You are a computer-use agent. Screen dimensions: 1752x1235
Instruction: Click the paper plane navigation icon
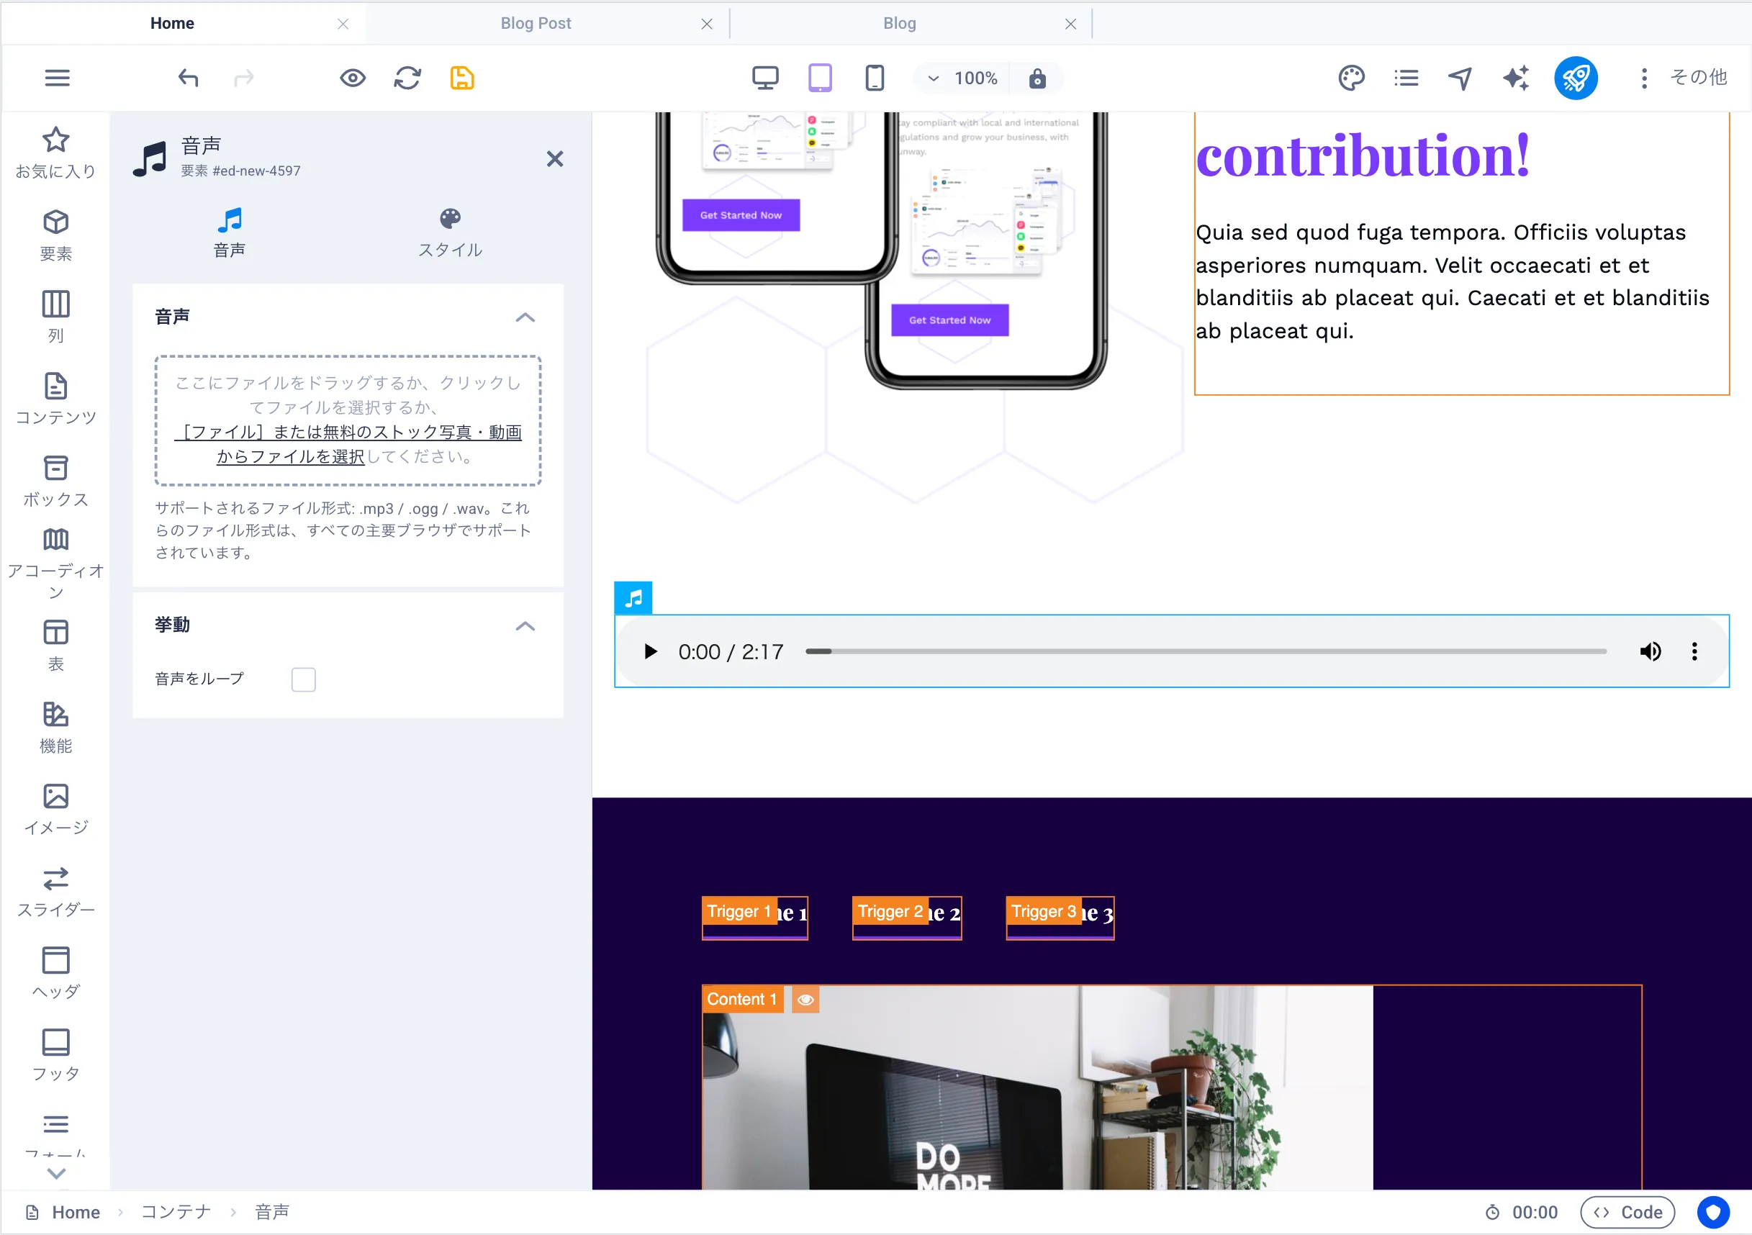coord(1460,78)
